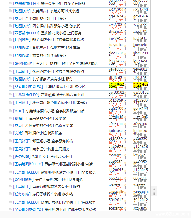Image resolution: width=191 pixels, height=218 pixels.
Task: Open the [秘籍] category tag
Action: click(x=18, y=119)
